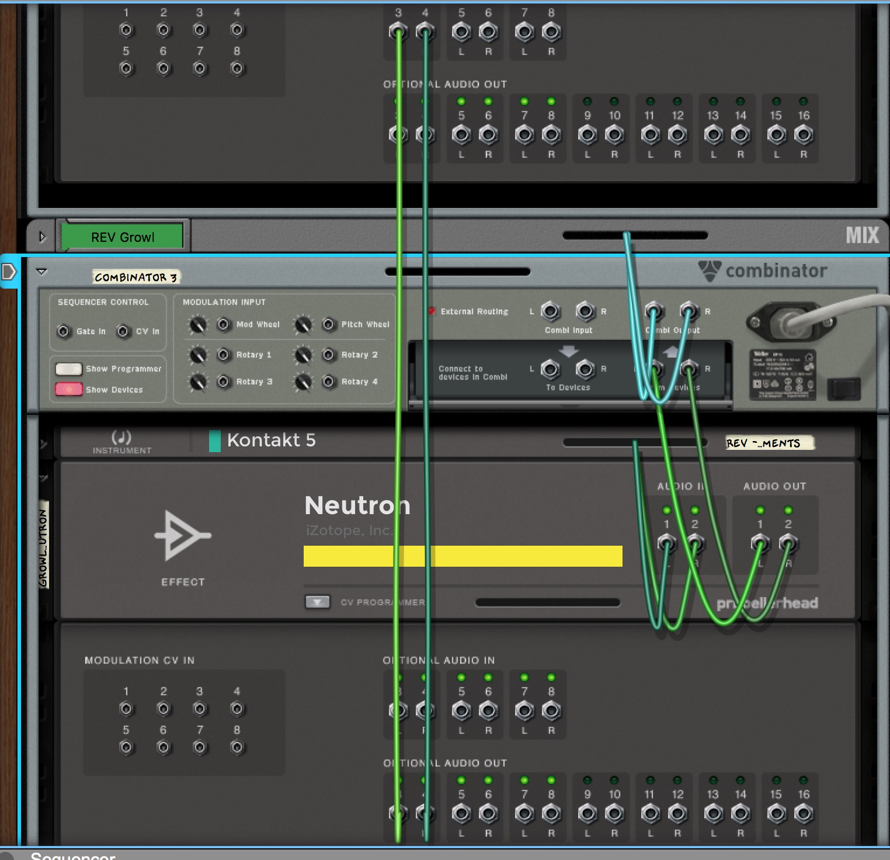Click the 'Connect to devices in Combi' text
The width and height of the screenshot is (890, 860).
tap(473, 373)
